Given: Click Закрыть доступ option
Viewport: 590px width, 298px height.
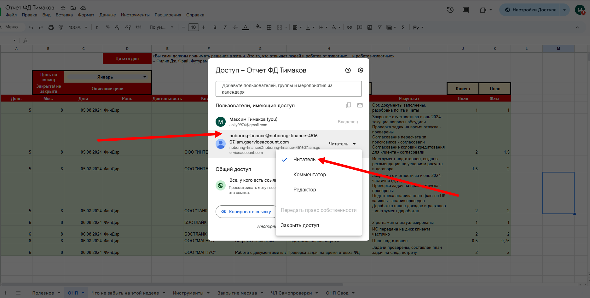Looking at the screenshot, I should click(x=300, y=225).
